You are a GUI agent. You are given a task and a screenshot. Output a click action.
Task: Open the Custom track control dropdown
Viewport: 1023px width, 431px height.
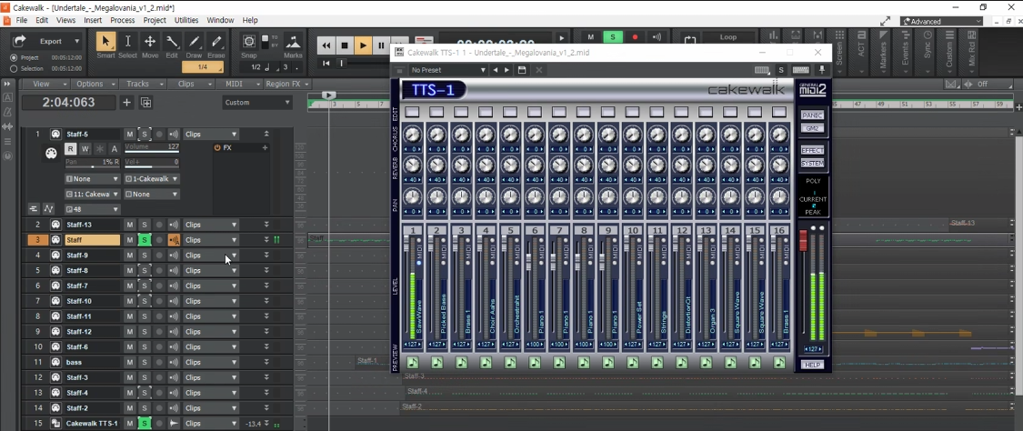[256, 103]
